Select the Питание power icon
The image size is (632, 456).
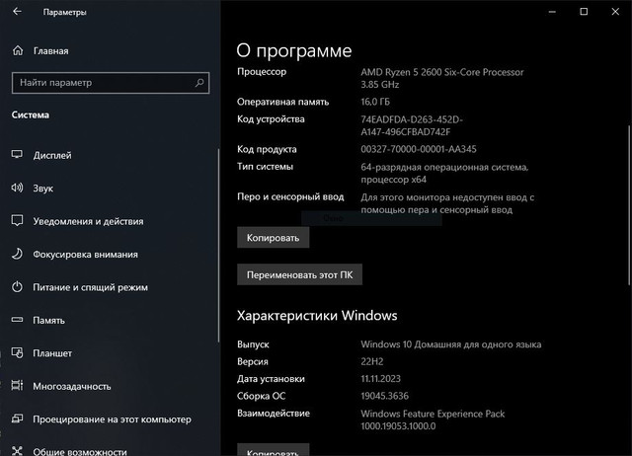click(x=17, y=287)
